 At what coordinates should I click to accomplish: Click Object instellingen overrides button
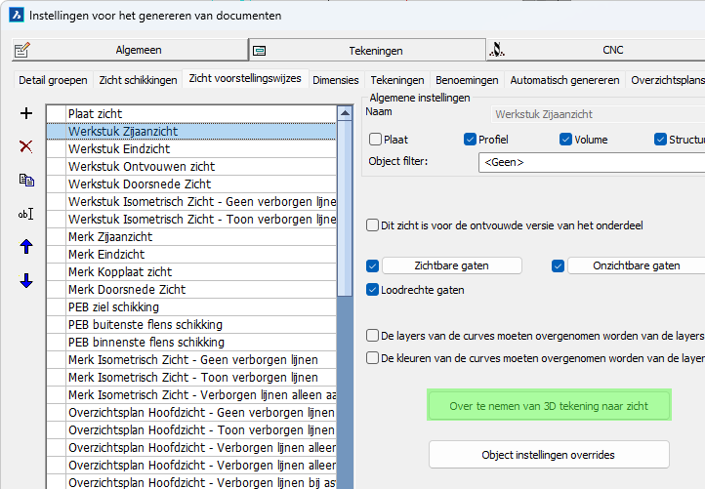coord(549,455)
